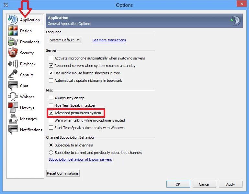The width and height of the screenshot is (249, 194).
Task: Check Hide TeamSpeak in taskbar
Action: point(51,105)
